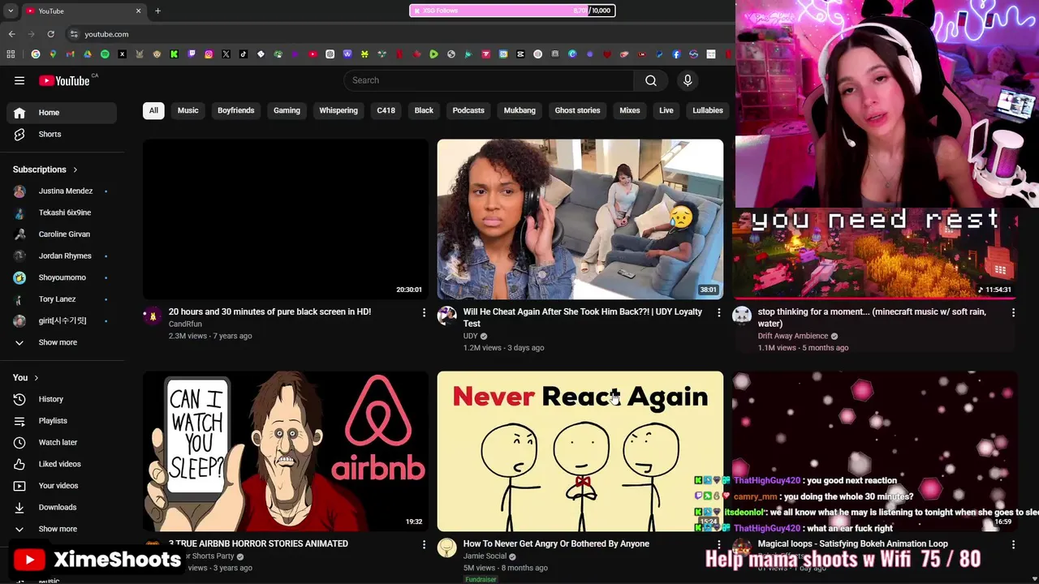
Task: Go to Home in the sidebar
Action: click(x=62, y=113)
